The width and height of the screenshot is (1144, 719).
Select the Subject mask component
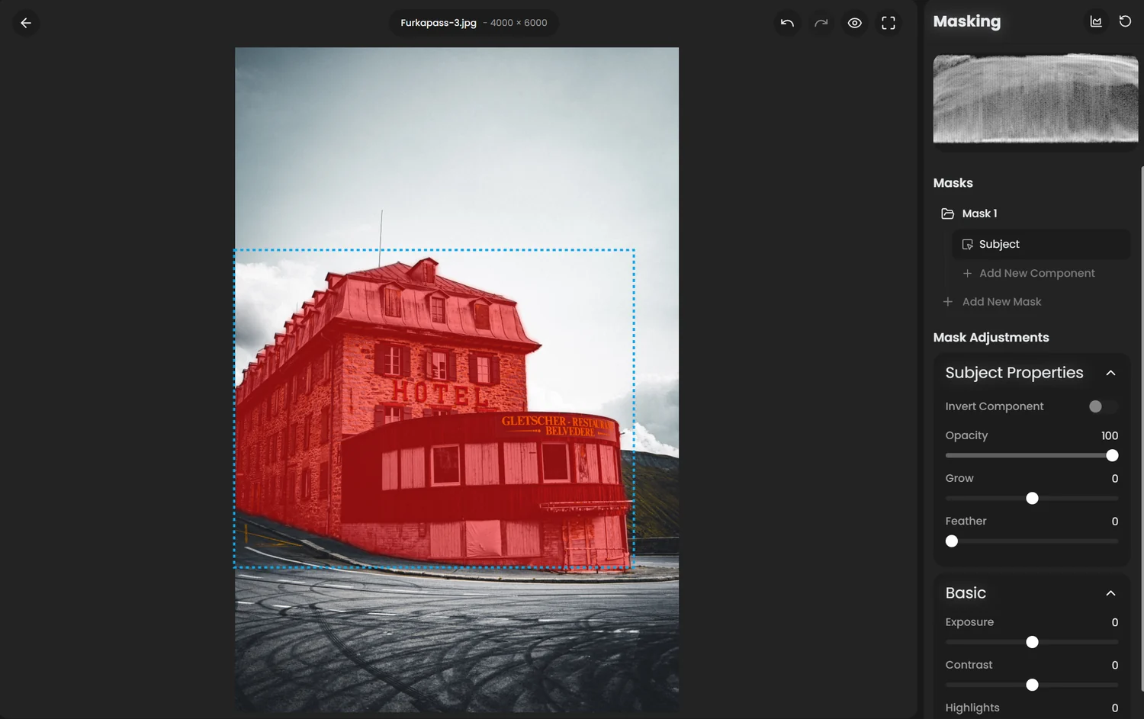pyautogui.click(x=1041, y=244)
